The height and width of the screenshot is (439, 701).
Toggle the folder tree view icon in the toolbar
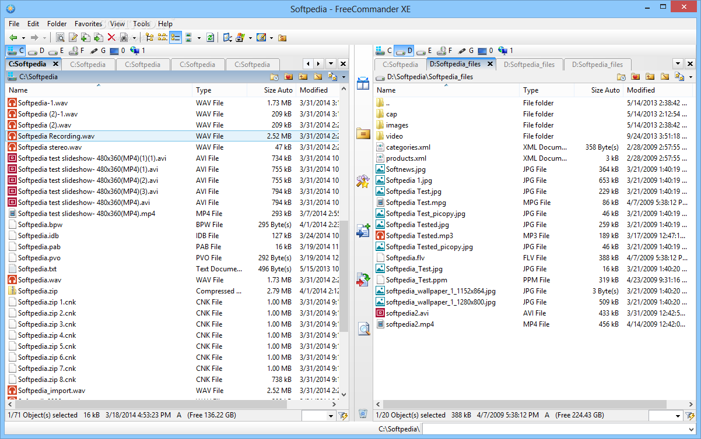(x=149, y=37)
